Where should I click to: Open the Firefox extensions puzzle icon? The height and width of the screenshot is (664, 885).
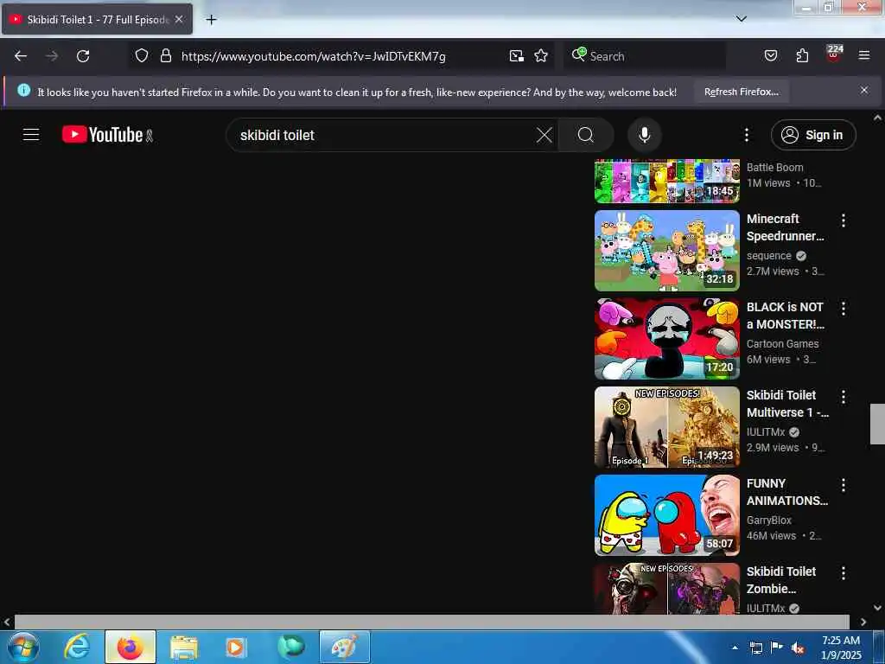point(802,56)
